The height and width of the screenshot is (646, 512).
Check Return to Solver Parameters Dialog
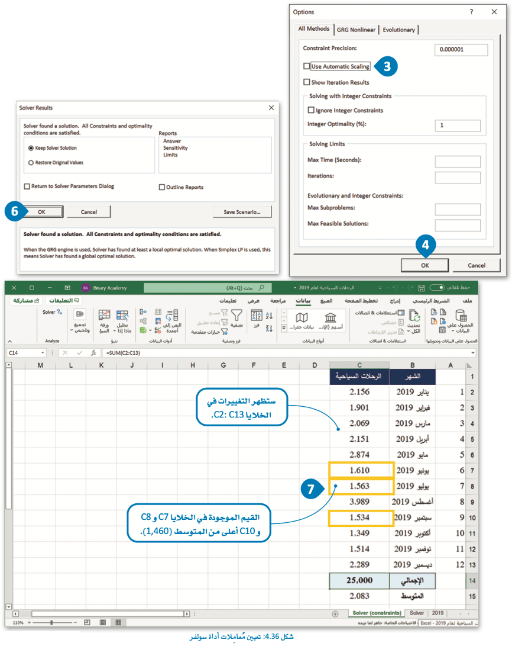click(x=27, y=186)
